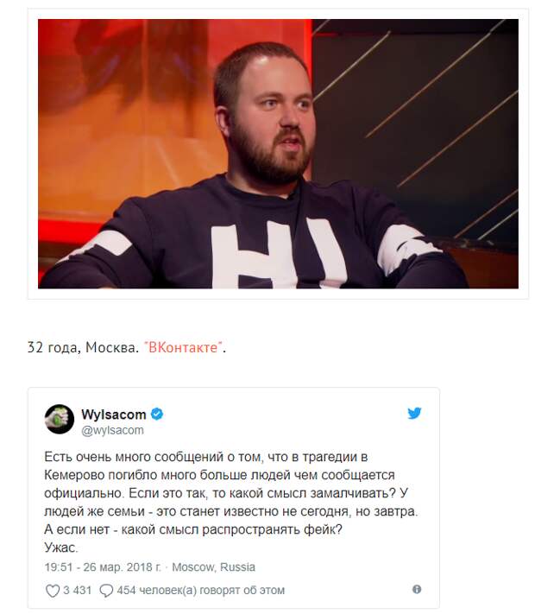Click the word "Ужас." in the tweet

[61, 548]
